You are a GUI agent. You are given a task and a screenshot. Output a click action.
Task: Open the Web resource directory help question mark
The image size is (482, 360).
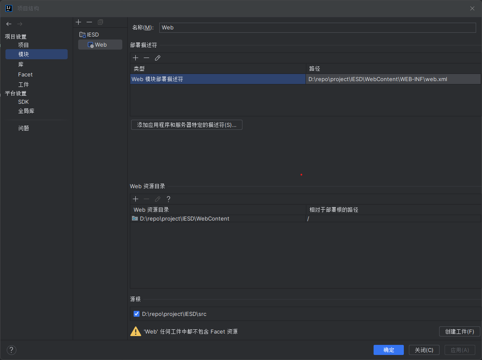coord(169,199)
